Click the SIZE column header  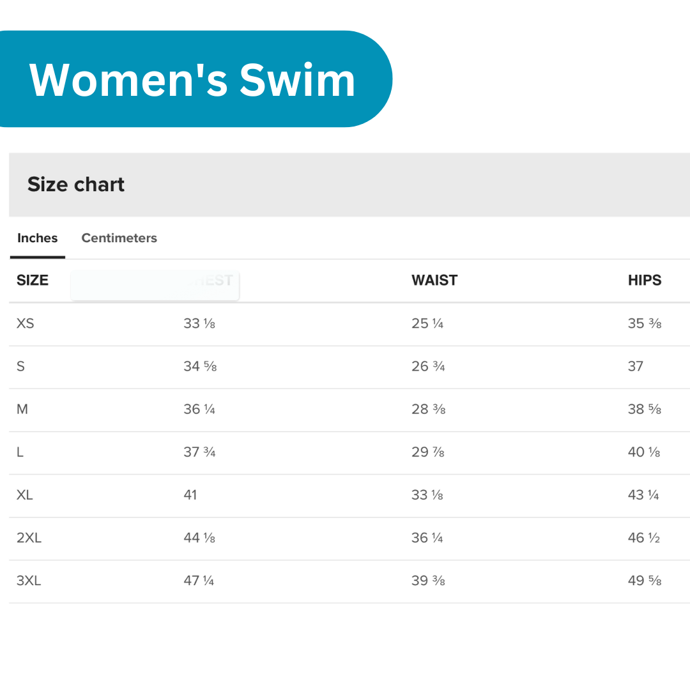(33, 280)
